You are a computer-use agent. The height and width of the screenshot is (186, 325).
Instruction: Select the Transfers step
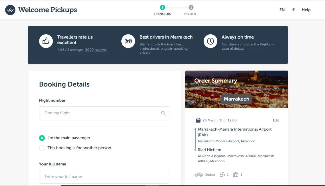(162, 8)
